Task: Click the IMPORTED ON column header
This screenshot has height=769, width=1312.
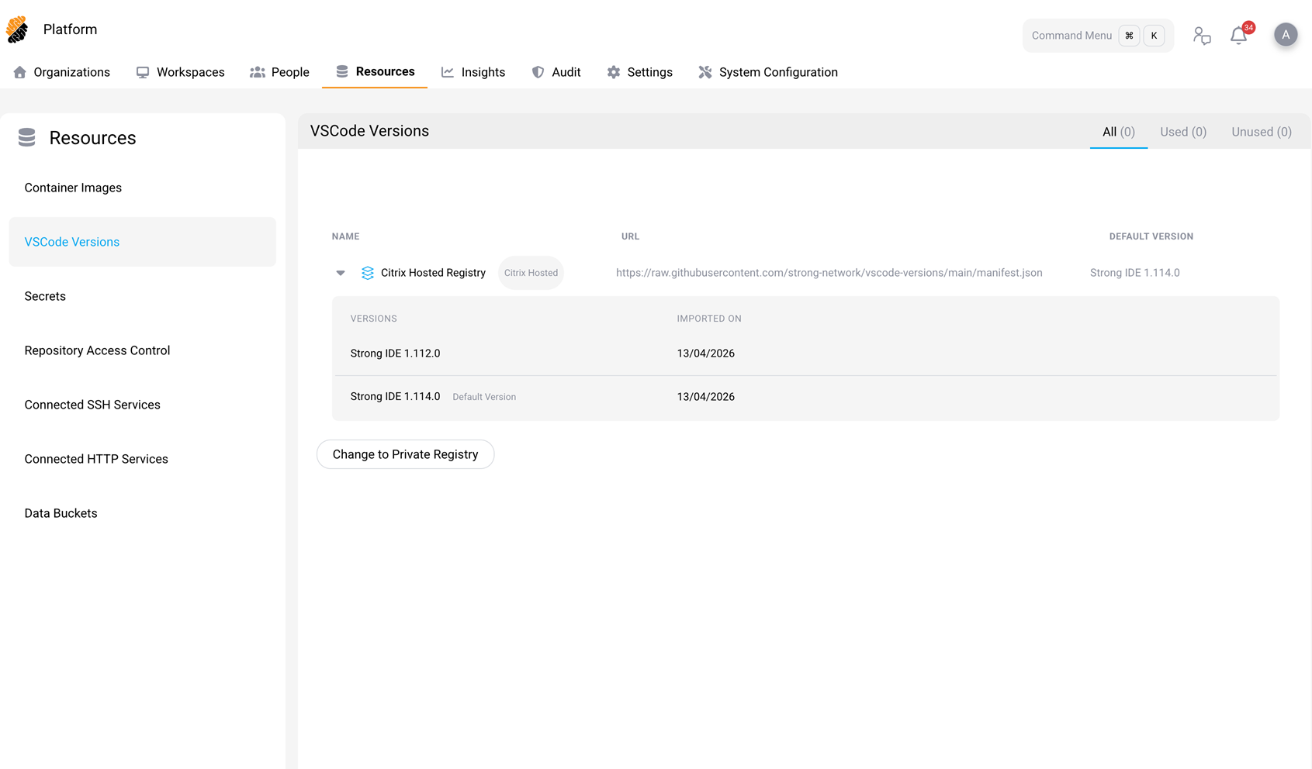Action: click(x=709, y=319)
